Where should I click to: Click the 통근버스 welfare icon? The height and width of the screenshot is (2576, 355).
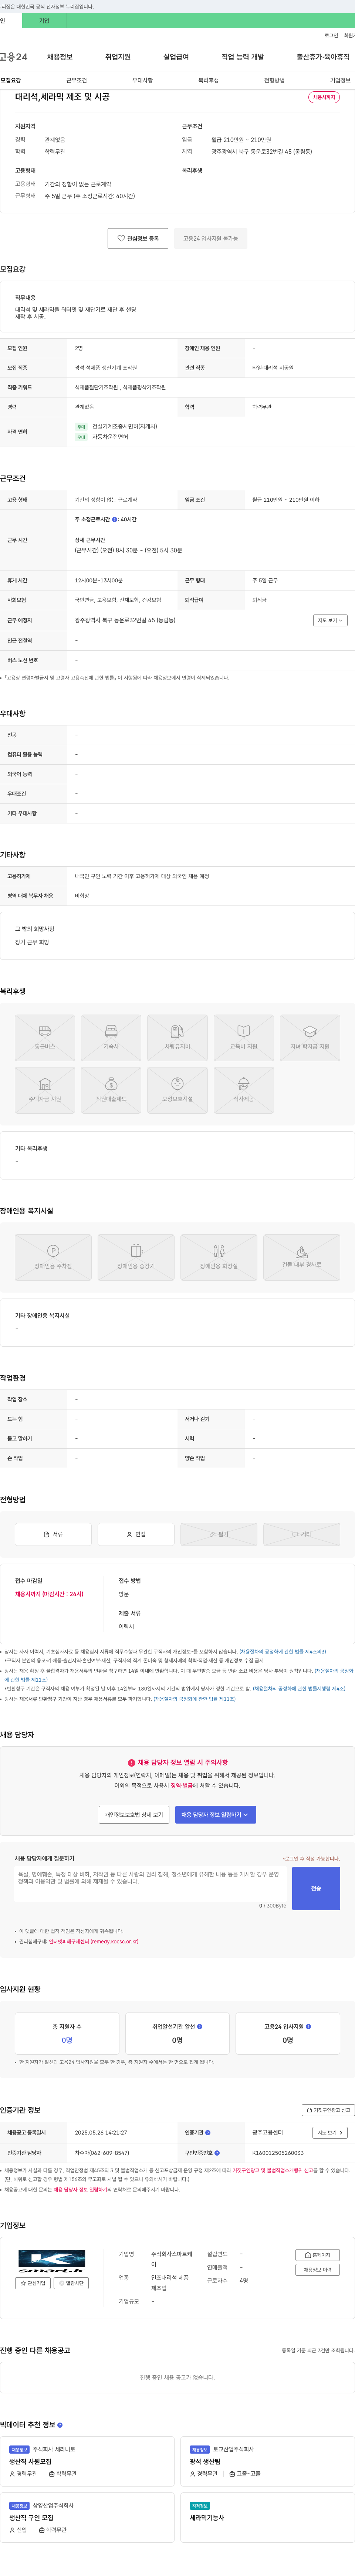tap(45, 1037)
